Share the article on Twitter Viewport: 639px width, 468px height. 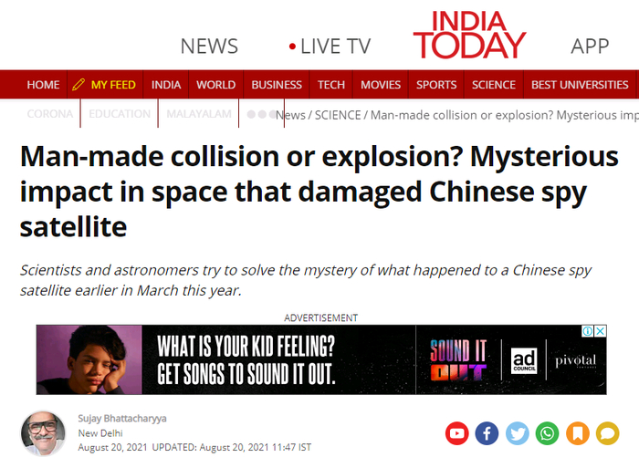(518, 433)
